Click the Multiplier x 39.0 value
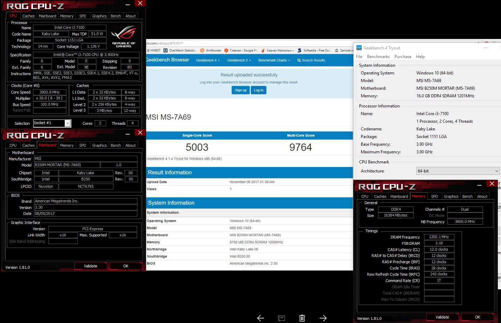The width and height of the screenshot is (501, 323). click(x=50, y=98)
